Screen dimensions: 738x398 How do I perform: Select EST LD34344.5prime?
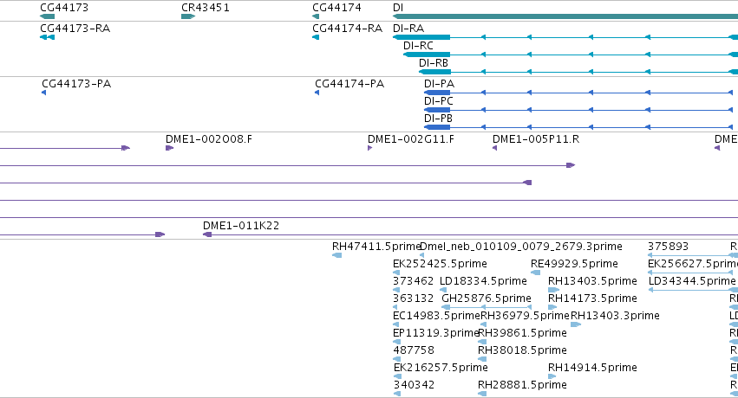[692, 281]
